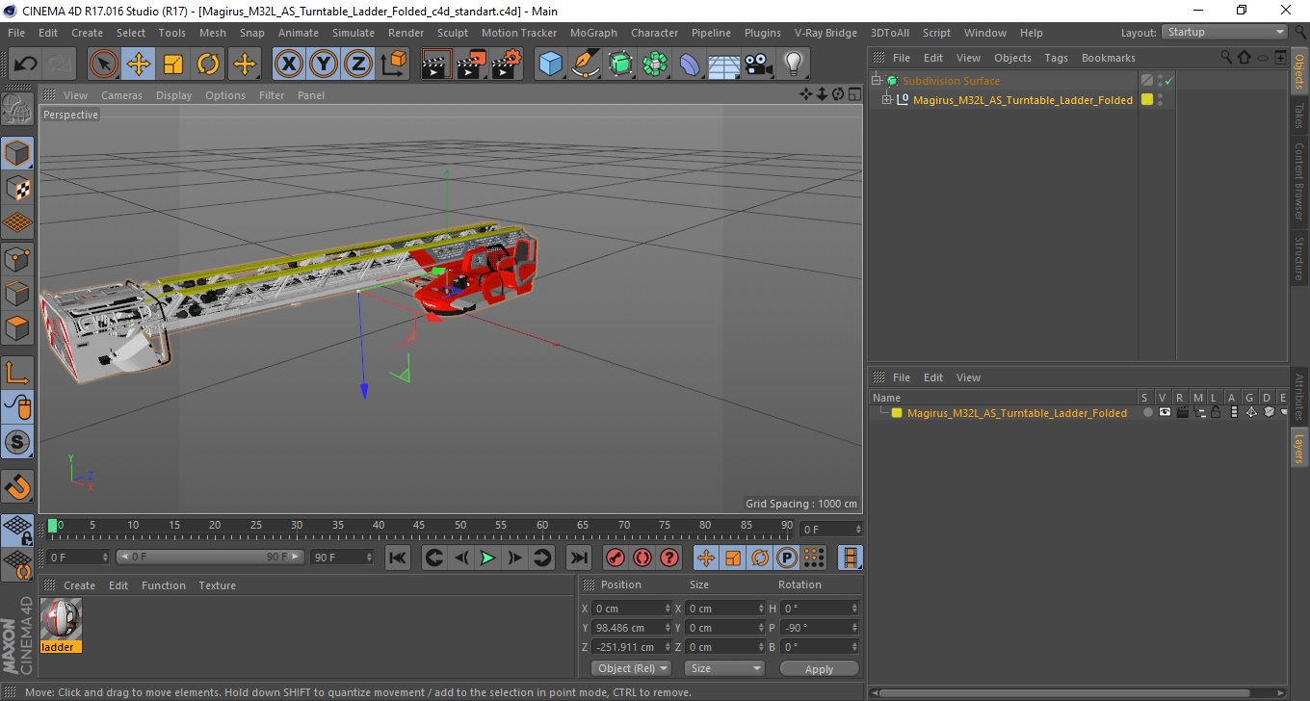Toggle the Y axis lock icon

(324, 65)
